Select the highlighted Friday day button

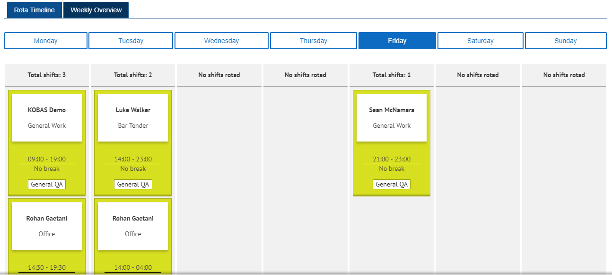397,40
